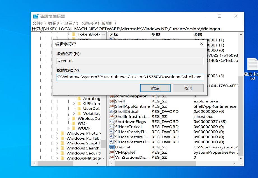Open the 帮助(H) menu
This screenshot has width=258, height=178.
click(x=109, y=23)
